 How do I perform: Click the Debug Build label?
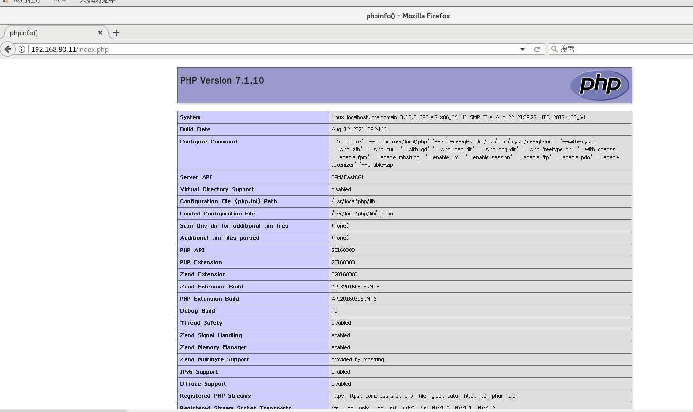coord(197,311)
